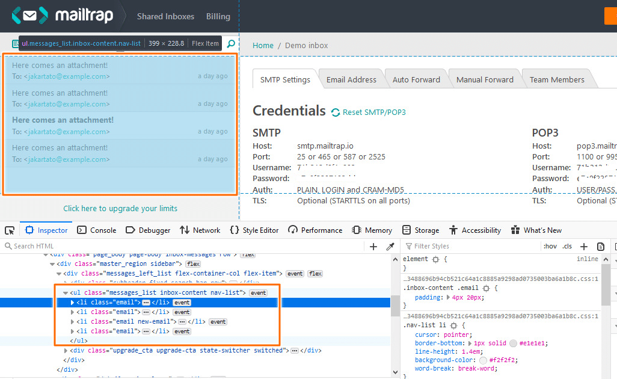Viewport: 617px width, 379px height.
Task: Open the print media simulation icon
Action: [x=601, y=246]
